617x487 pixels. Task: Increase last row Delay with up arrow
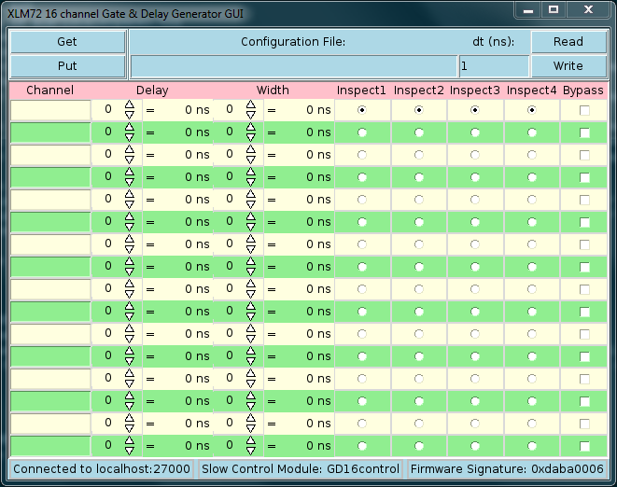point(130,440)
